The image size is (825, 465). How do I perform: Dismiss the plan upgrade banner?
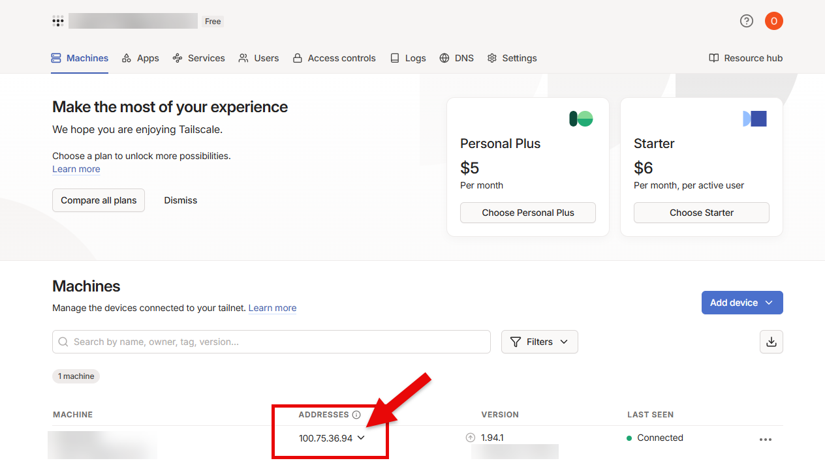point(180,200)
